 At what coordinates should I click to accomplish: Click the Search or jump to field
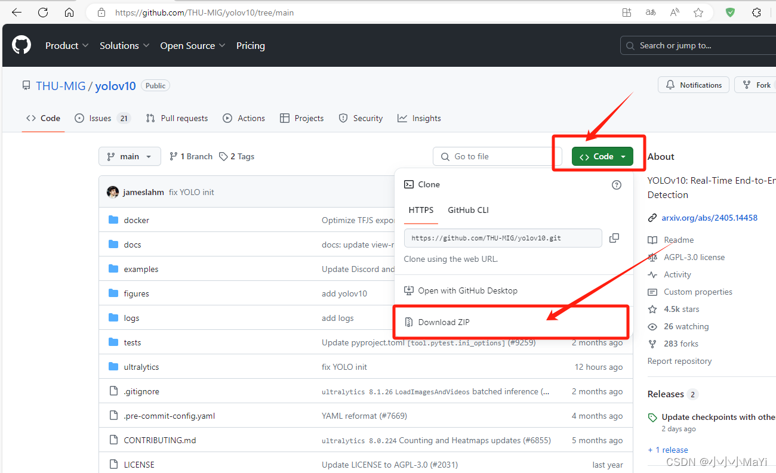click(698, 45)
